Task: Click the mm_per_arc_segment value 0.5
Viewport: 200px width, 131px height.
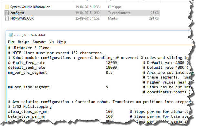Action: (x=109, y=72)
